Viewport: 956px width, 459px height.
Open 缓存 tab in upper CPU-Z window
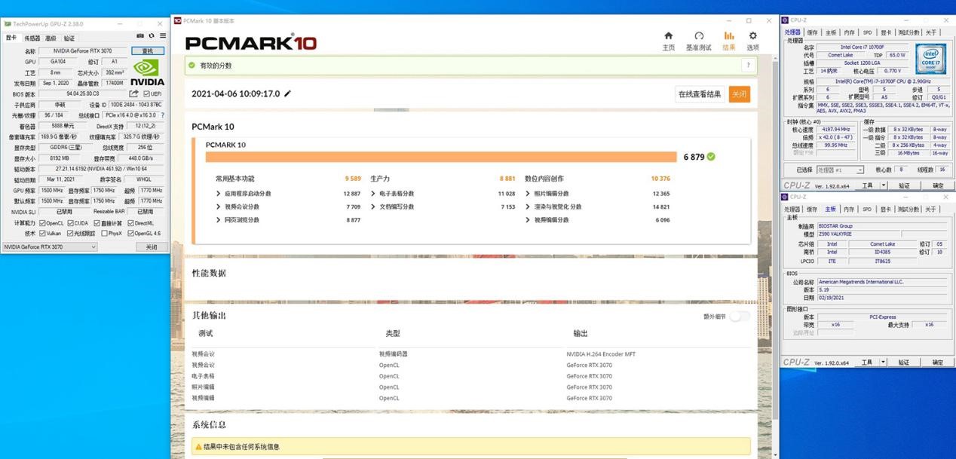[x=812, y=32]
